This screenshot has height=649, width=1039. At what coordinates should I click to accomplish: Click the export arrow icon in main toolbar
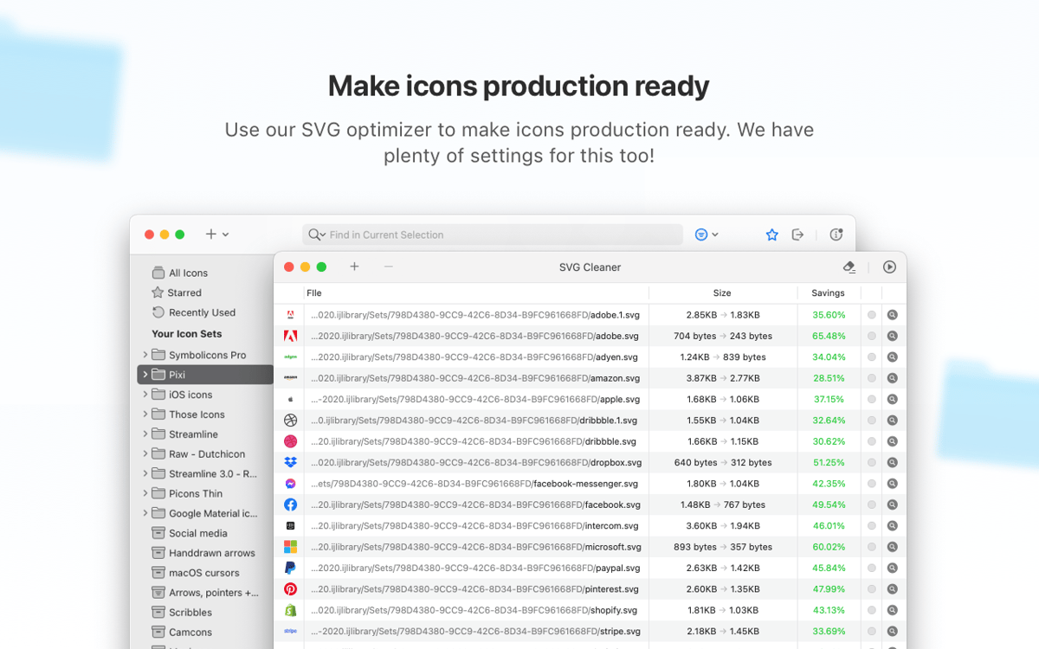(798, 235)
